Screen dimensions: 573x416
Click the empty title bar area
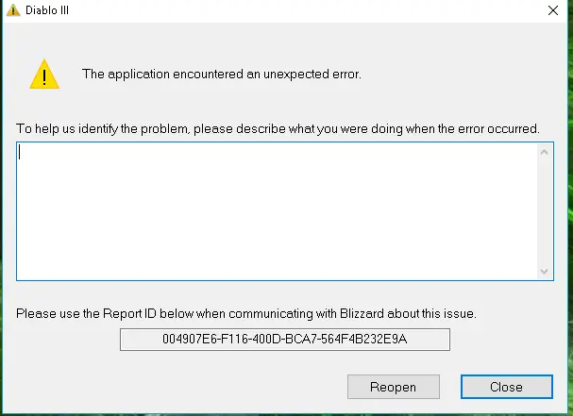(x=283, y=10)
